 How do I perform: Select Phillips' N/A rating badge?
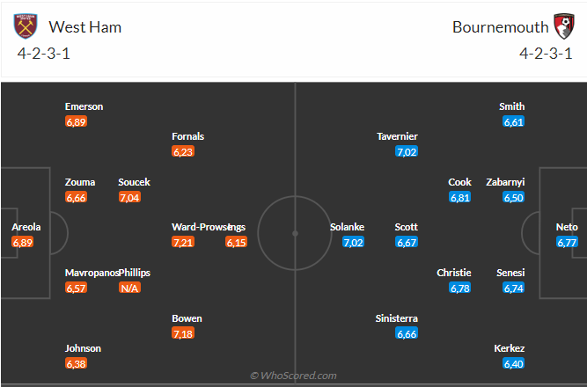coord(129,288)
